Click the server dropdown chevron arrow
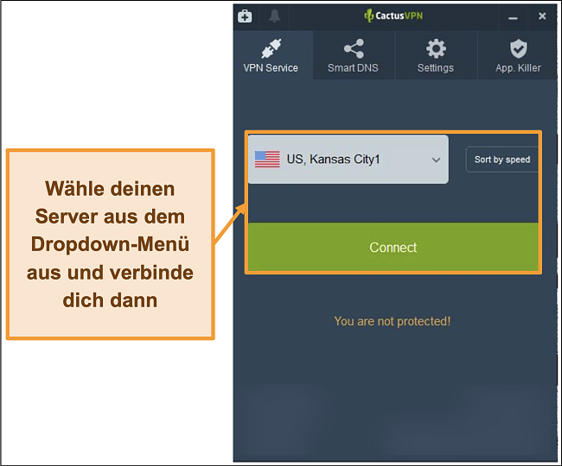 tap(436, 160)
